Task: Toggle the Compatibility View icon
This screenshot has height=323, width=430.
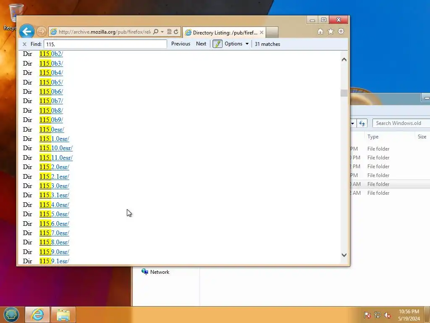Action: coord(170,32)
